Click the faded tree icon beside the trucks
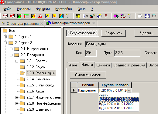 [130, 16]
